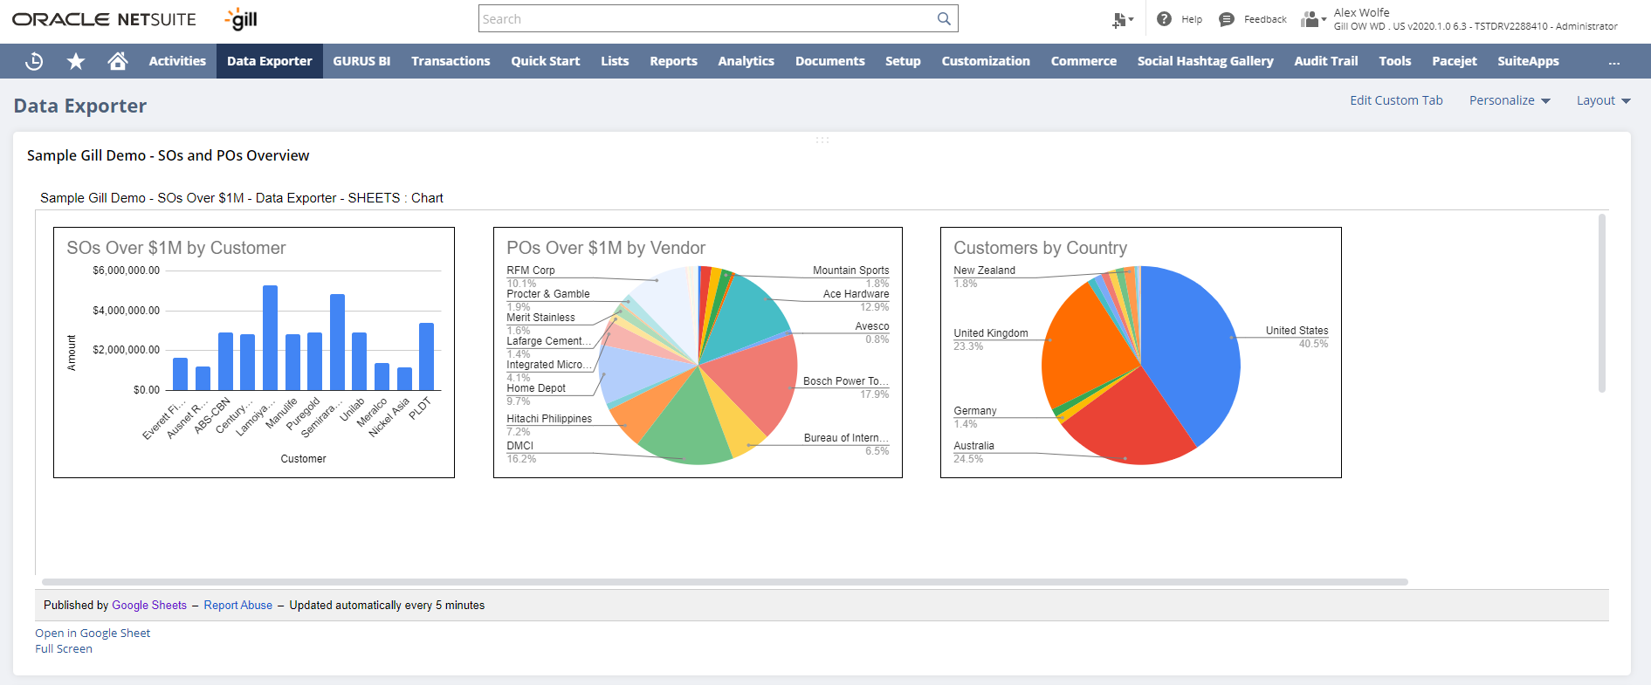The height and width of the screenshot is (685, 1651).
Task: Click the embedded sheet horizontal scrollbar
Action: [x=725, y=582]
